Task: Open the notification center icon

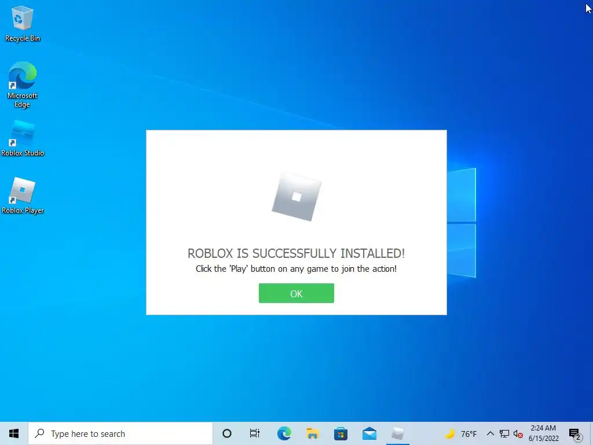Action: [x=575, y=434]
